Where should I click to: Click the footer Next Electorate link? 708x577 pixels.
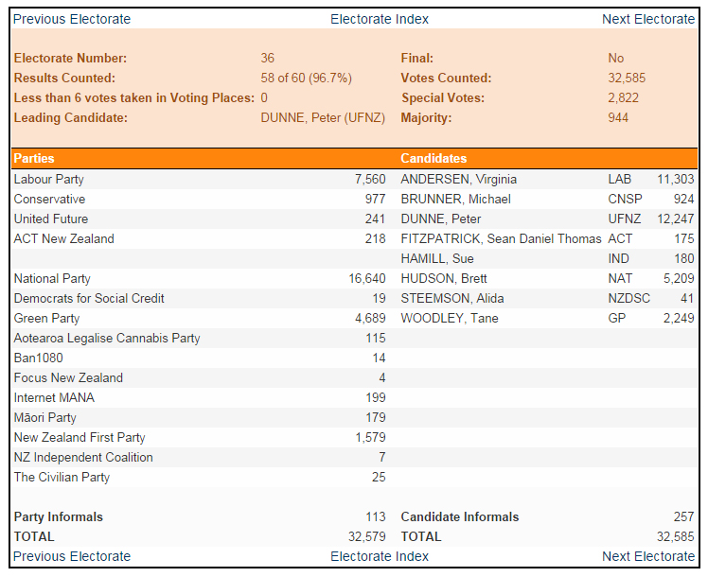tap(647, 556)
